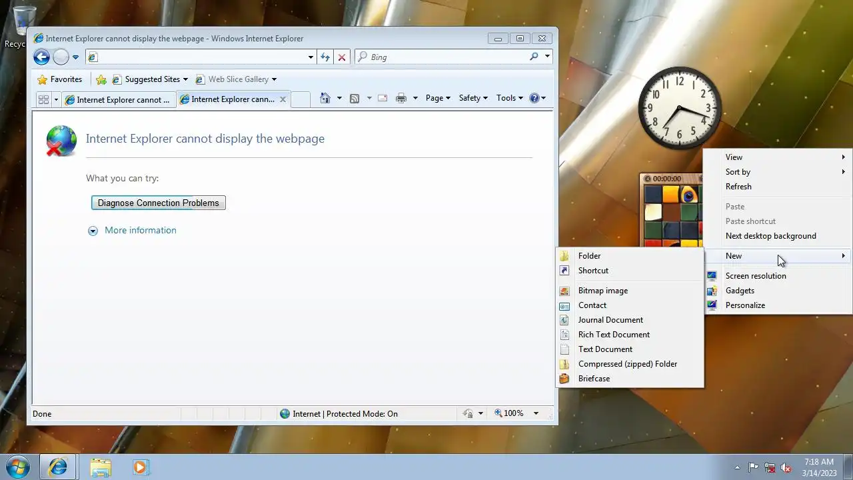Open the address bar history dropdown
This screenshot has width=853, height=480.
click(311, 57)
